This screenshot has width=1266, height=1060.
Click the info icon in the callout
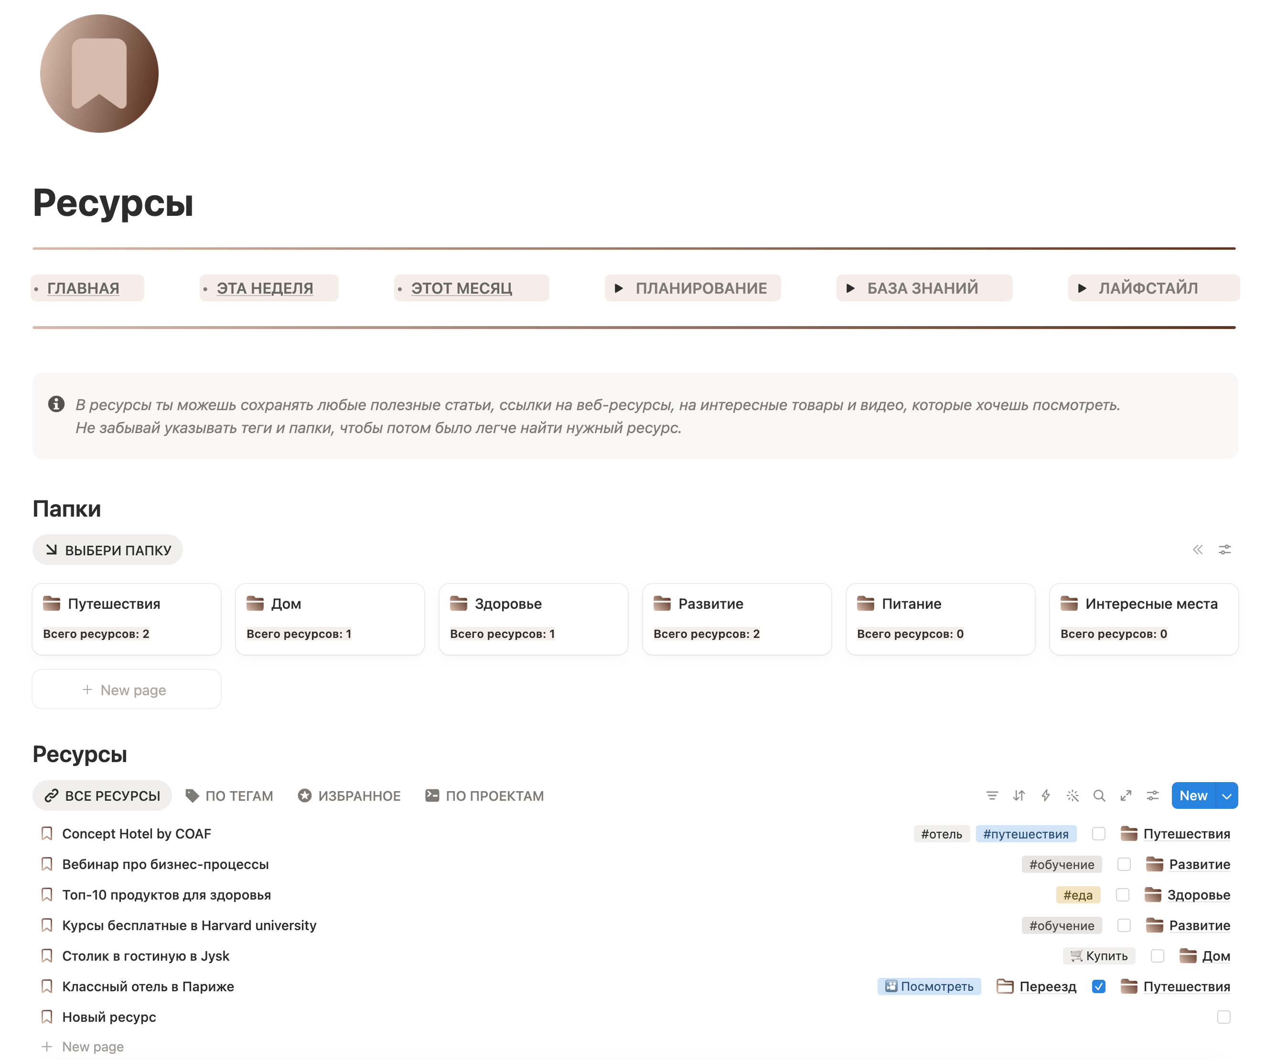pyautogui.click(x=56, y=404)
